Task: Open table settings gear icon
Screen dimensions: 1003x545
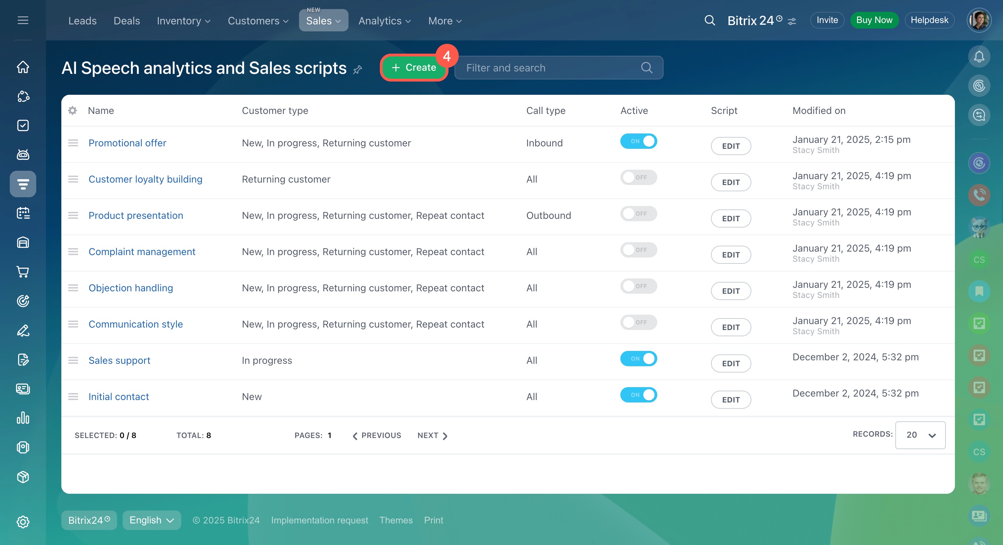Action: click(72, 110)
